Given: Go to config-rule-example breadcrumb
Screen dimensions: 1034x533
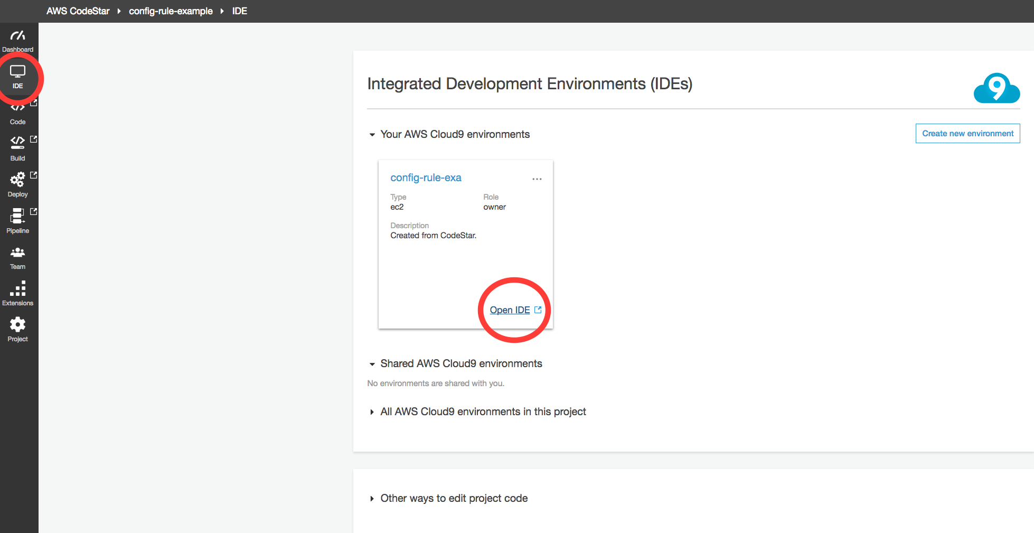Looking at the screenshot, I should 171,11.
